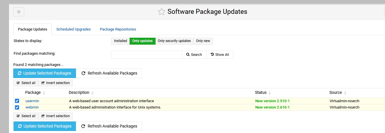Sort by Source column arrows
The image size is (385, 133).
(345, 93)
